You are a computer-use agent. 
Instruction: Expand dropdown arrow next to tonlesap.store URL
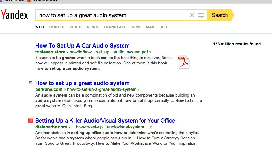point(150,52)
